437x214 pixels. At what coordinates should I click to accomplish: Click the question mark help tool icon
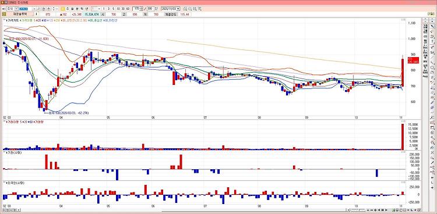coord(432,41)
